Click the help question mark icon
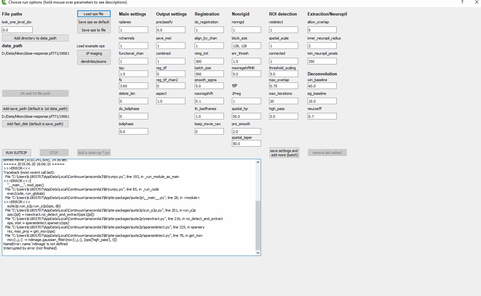 tap(462, 3)
